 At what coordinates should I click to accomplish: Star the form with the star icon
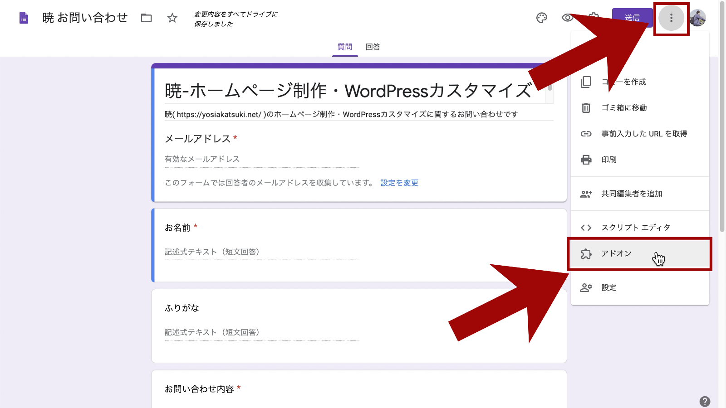[172, 18]
